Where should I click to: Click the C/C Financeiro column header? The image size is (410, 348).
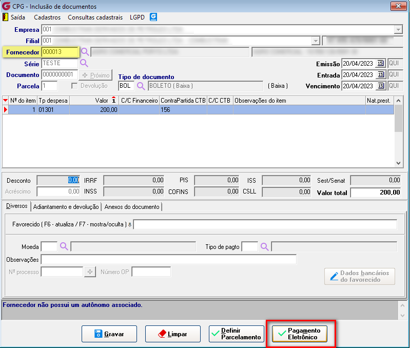pos(140,101)
